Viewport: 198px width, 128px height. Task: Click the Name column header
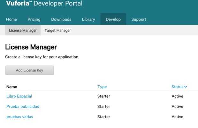click(x=12, y=87)
